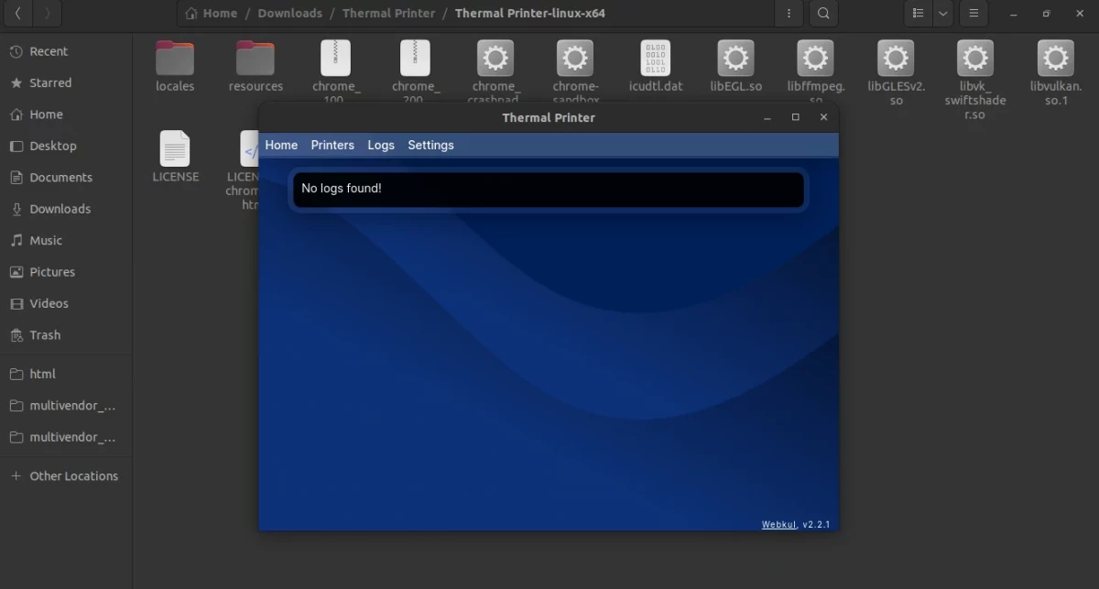1099x589 pixels.
Task: Select the icudtl.dat file icon
Action: [x=655, y=57]
